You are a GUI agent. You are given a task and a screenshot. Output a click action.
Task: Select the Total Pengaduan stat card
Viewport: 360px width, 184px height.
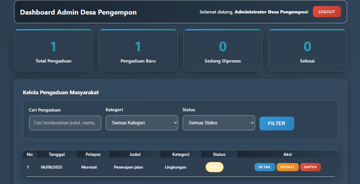tap(53, 50)
